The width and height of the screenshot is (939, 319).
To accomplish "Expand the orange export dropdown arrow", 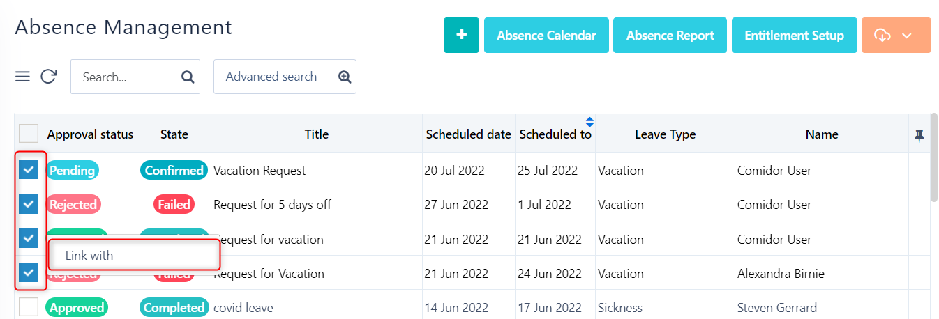I will tap(907, 36).
